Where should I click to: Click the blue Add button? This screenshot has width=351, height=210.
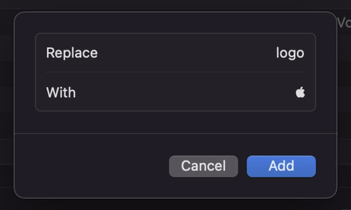tap(281, 166)
